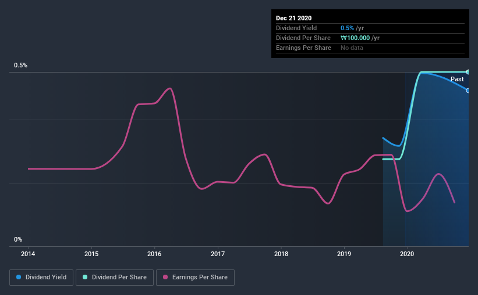Select the 2015 label on the x-axis
The width and height of the screenshot is (478, 295).
point(91,254)
